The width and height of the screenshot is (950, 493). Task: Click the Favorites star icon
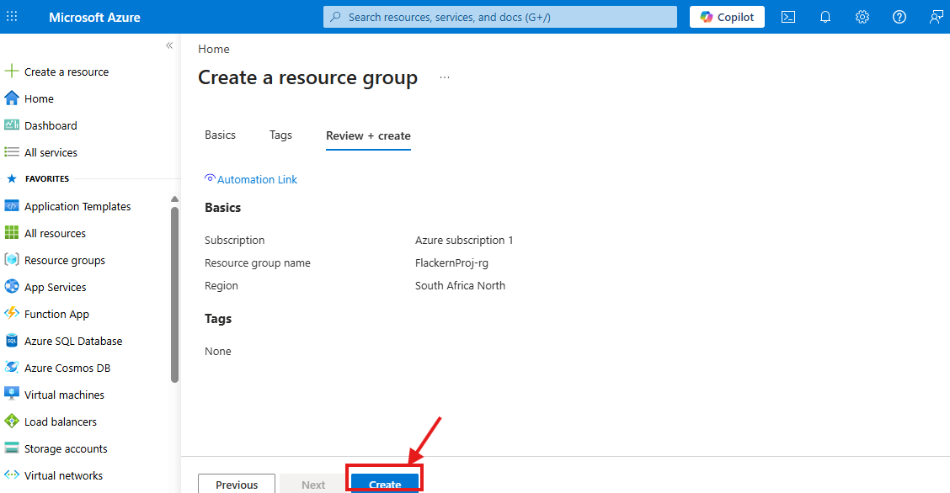click(12, 178)
